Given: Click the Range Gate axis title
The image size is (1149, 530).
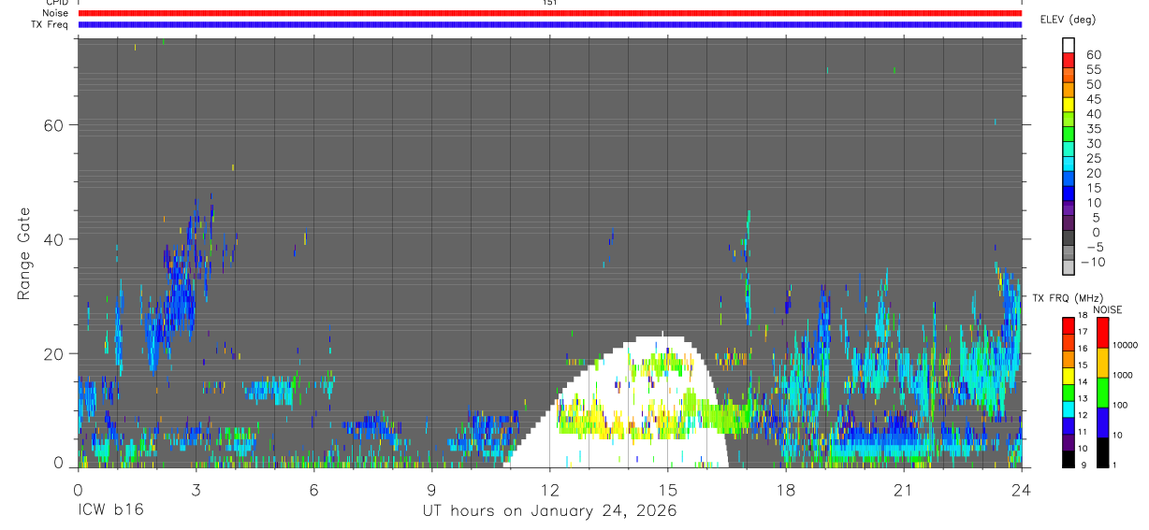Looking at the screenshot, I should pos(23,254).
